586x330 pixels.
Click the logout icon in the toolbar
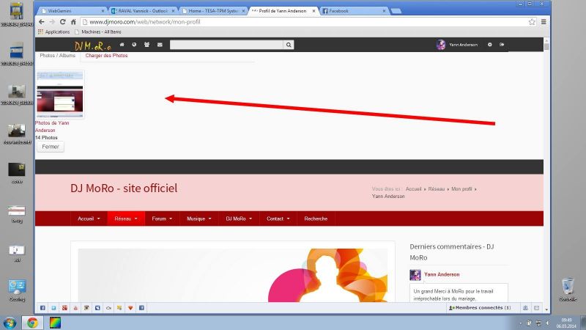(502, 45)
